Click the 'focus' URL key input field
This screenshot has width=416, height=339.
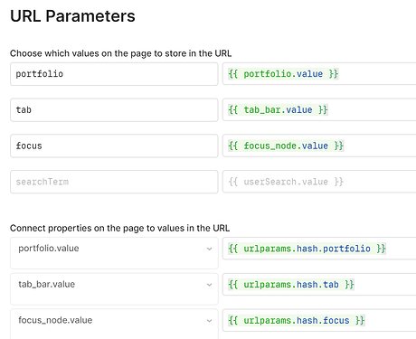pyautogui.click(x=114, y=146)
